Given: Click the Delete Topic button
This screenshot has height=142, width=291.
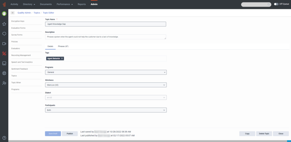Looking at the screenshot, I should [264, 134].
